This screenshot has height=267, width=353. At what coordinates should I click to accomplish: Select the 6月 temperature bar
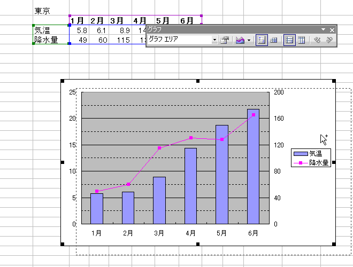(253, 167)
